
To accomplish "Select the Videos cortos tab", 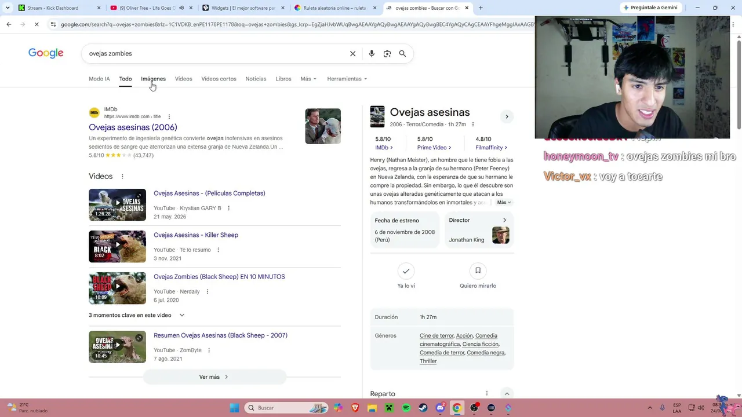I will (219, 79).
